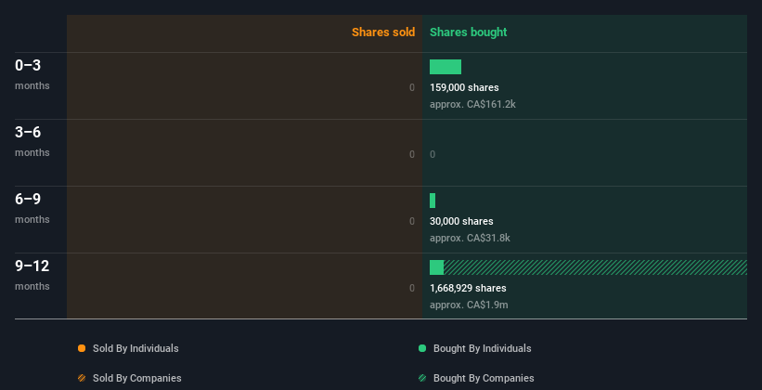Click the 159,000 shares value
The image size is (762, 390).
pos(464,87)
